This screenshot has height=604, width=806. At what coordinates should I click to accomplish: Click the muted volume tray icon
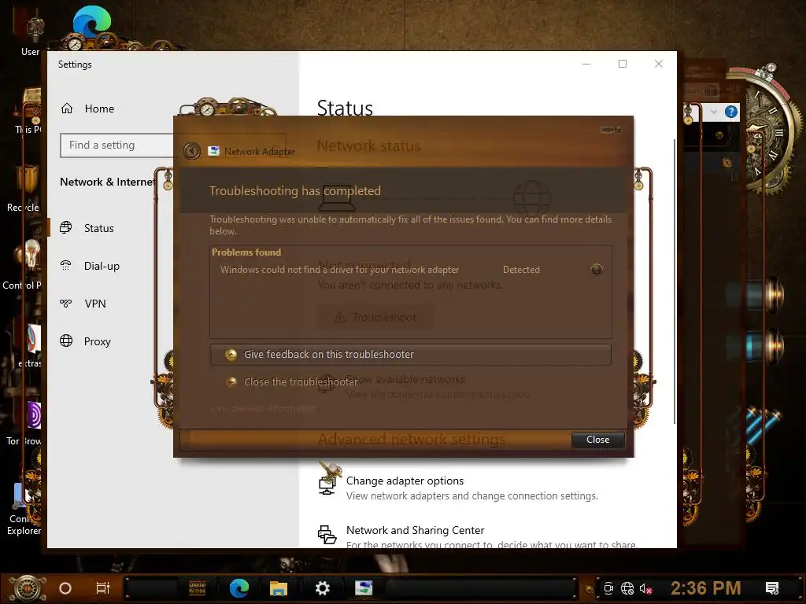tap(645, 588)
